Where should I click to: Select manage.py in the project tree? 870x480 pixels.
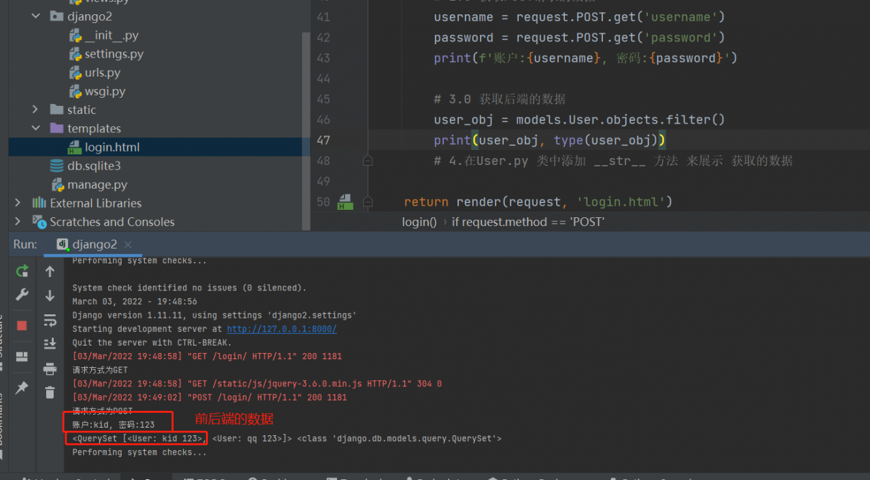[97, 185]
